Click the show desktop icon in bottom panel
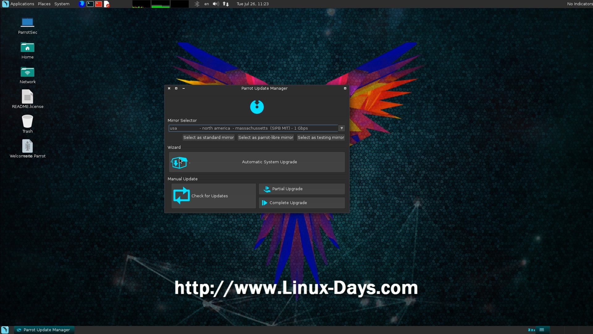The width and height of the screenshot is (593, 334). (x=5, y=330)
